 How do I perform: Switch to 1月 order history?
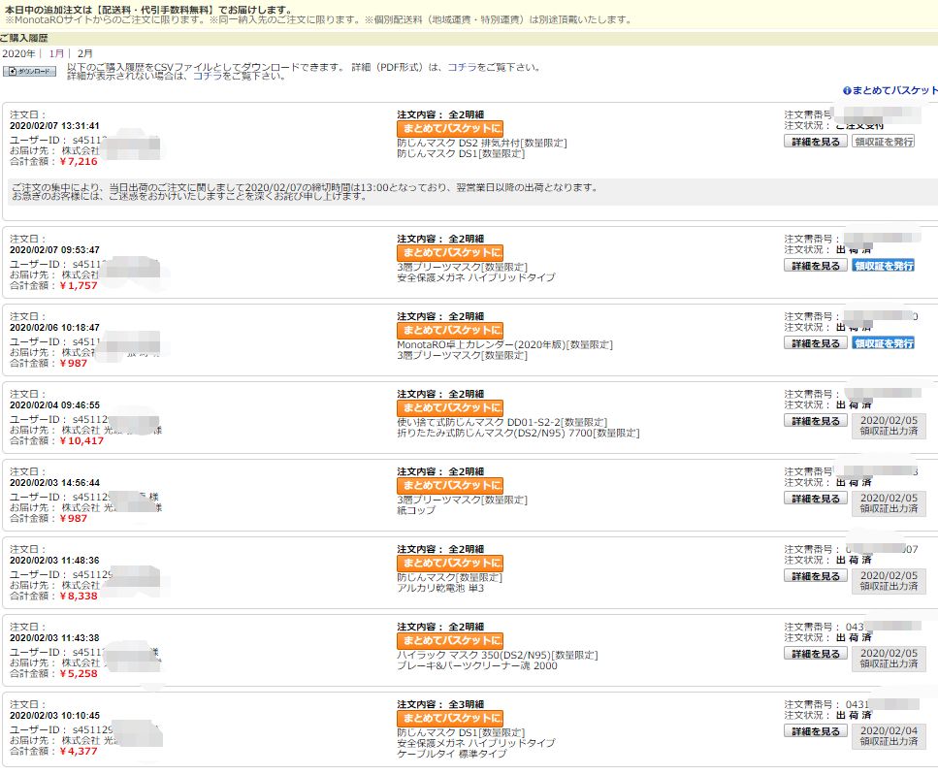(x=56, y=53)
